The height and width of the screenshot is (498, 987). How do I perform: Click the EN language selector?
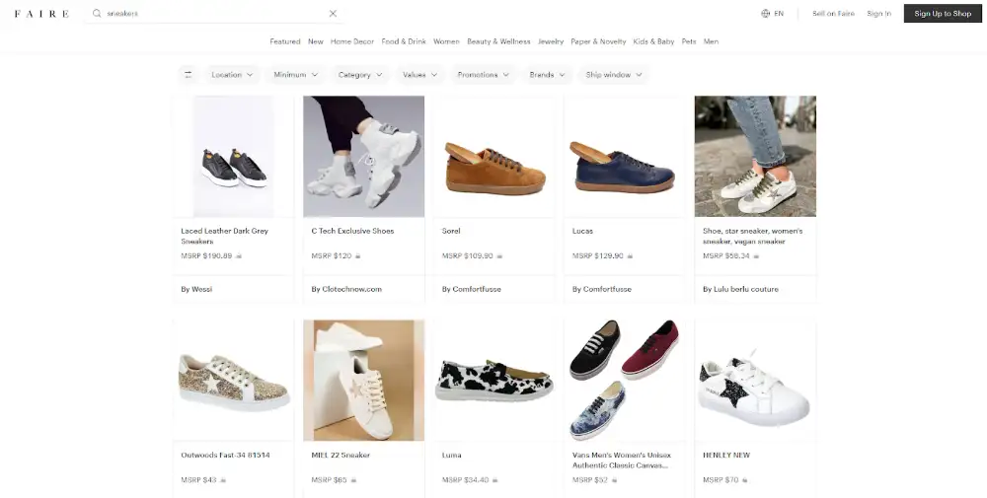click(779, 13)
